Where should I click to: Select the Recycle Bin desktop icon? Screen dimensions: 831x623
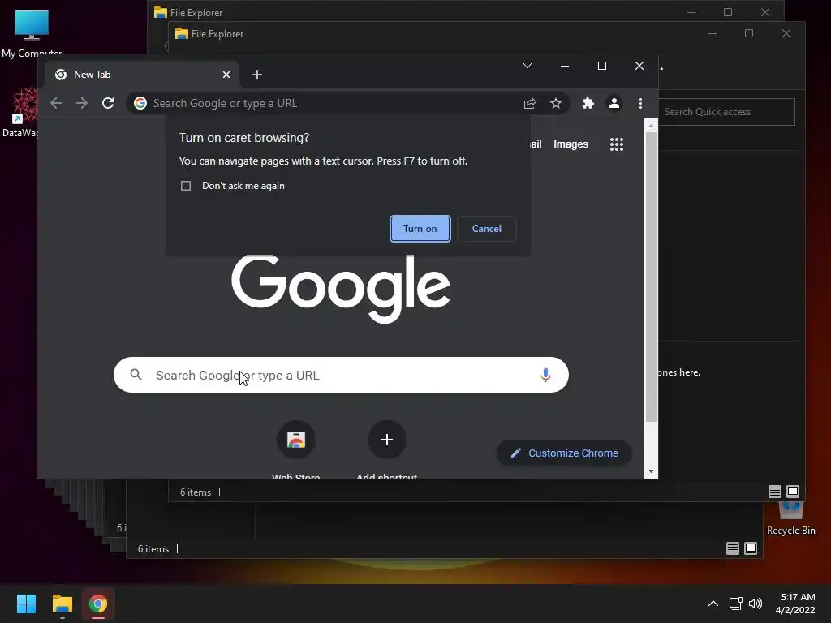[x=790, y=519]
